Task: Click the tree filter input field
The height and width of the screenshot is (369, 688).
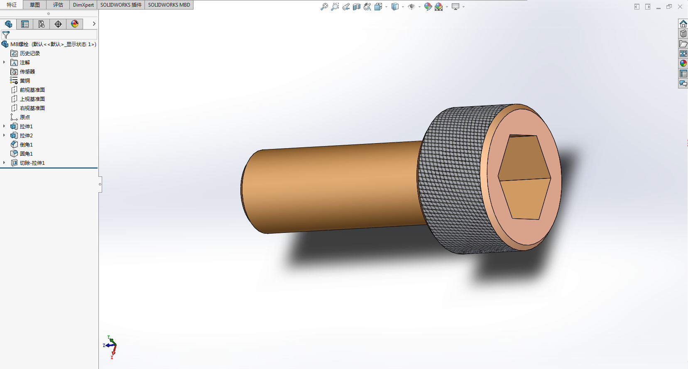Action: point(53,35)
